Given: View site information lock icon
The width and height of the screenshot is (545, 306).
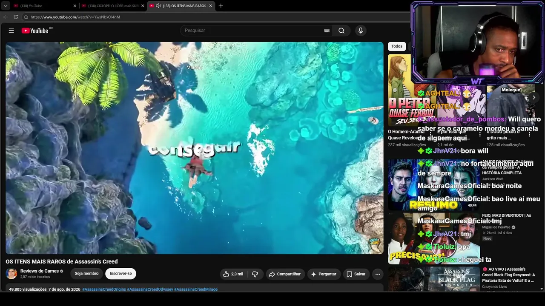Looking at the screenshot, I should 26,17.
